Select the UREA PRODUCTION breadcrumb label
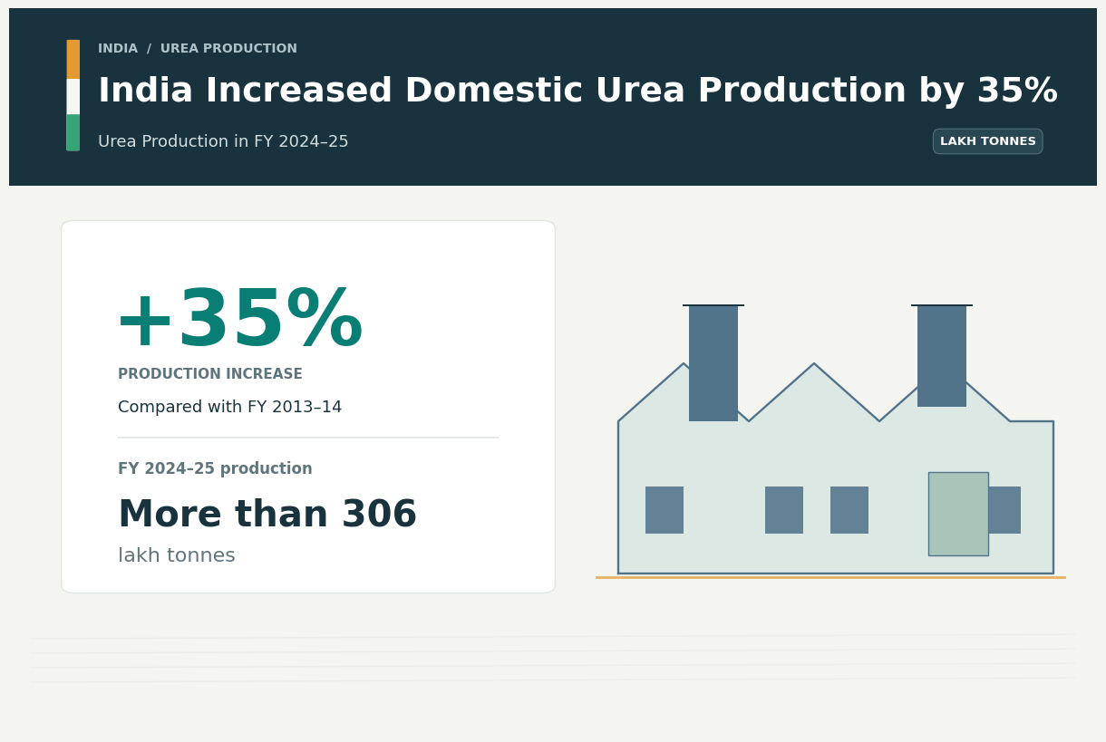 [x=228, y=49]
